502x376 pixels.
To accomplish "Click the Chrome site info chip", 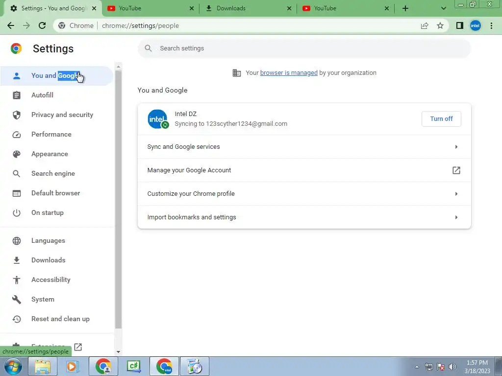I will (76, 25).
